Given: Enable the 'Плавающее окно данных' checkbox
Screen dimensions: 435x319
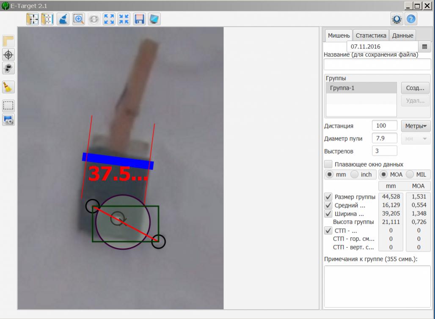Looking at the screenshot, I should [328, 164].
